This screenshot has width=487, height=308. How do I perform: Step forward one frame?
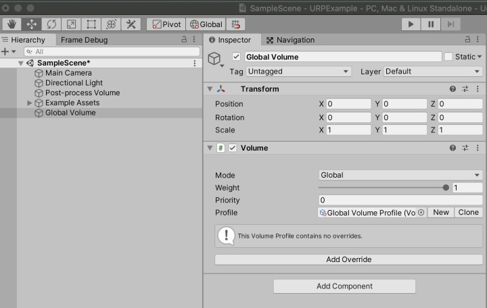(450, 24)
